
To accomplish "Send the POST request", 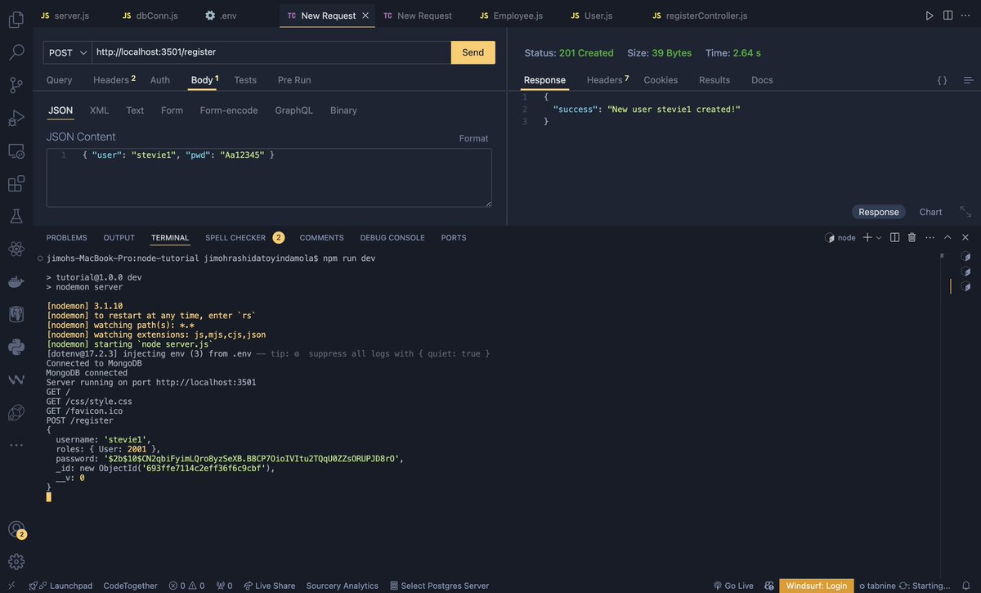I will pos(473,52).
